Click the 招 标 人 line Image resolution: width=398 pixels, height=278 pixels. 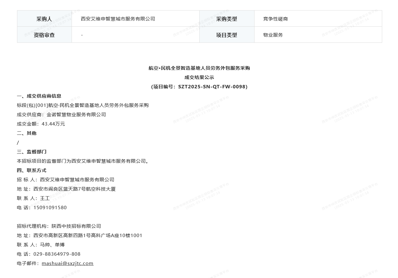point(65,180)
